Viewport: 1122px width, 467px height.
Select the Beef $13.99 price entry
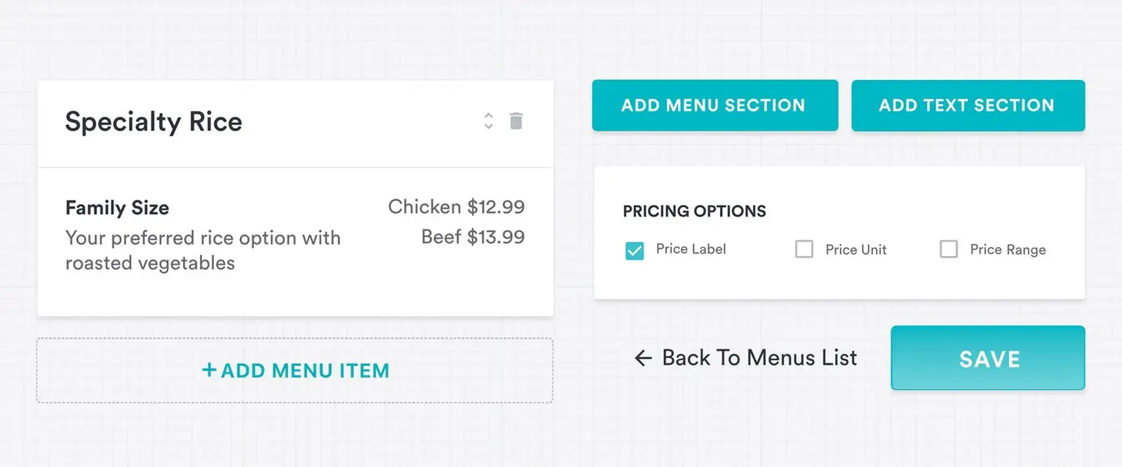coord(473,237)
